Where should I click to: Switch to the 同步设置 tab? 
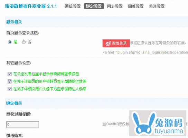pos(115,6)
